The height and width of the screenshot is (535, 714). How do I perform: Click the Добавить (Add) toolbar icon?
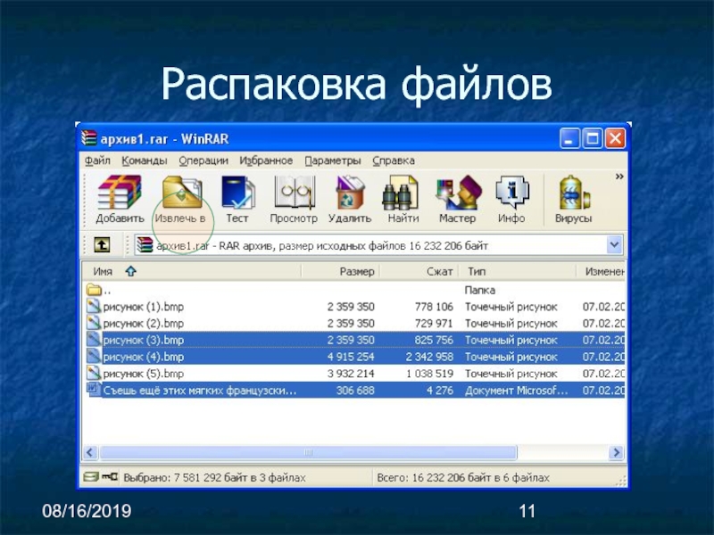[120, 199]
